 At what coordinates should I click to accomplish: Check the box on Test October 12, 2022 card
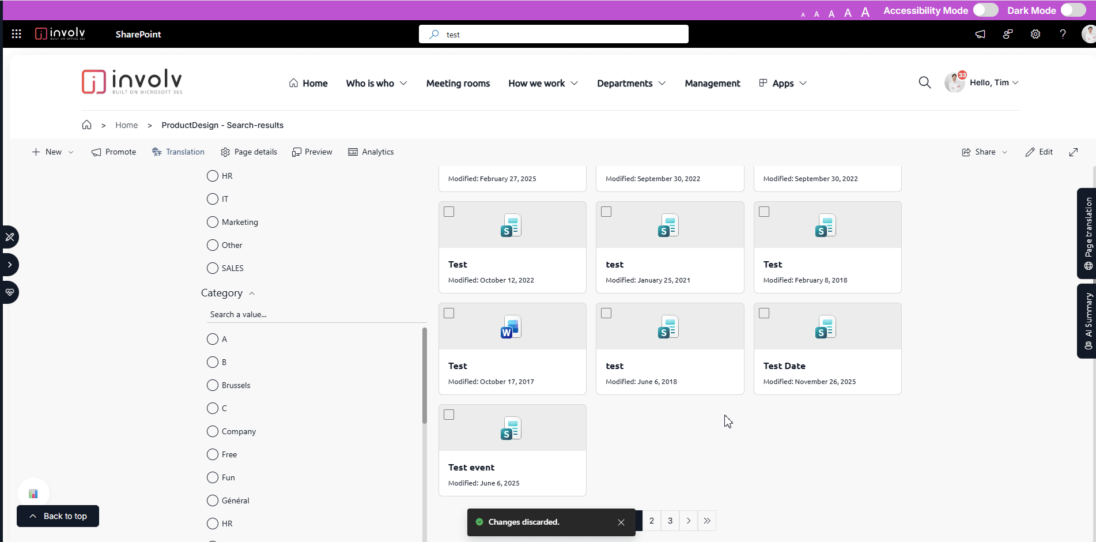(x=449, y=212)
